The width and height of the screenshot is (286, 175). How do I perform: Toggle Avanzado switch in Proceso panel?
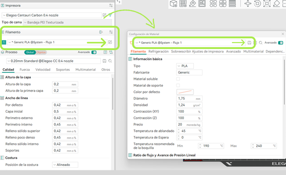pyautogui.click(x=94, y=52)
